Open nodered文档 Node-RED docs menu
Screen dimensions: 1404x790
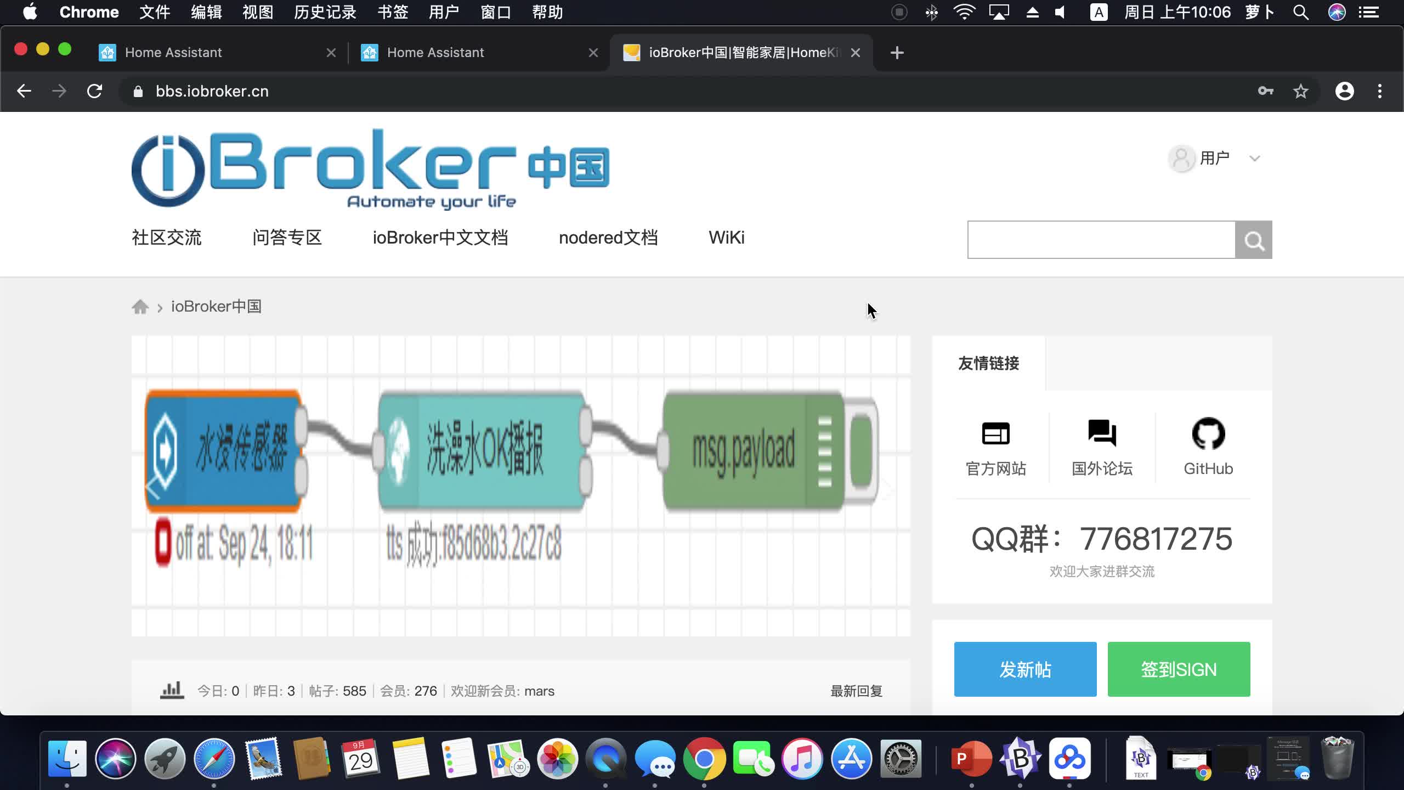pos(608,238)
